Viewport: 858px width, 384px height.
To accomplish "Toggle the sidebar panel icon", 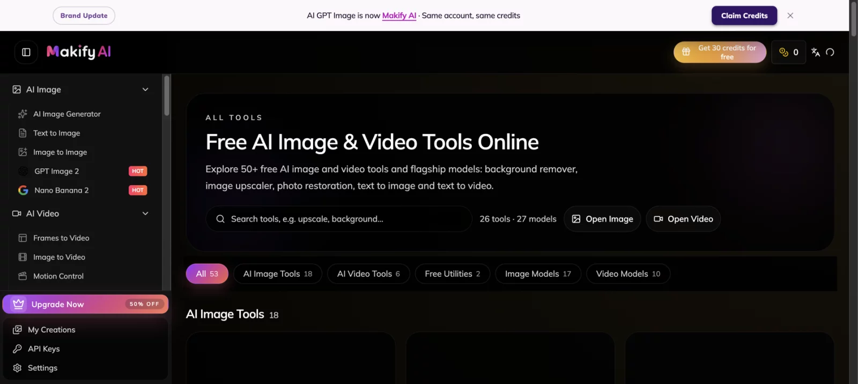I will 26,52.
